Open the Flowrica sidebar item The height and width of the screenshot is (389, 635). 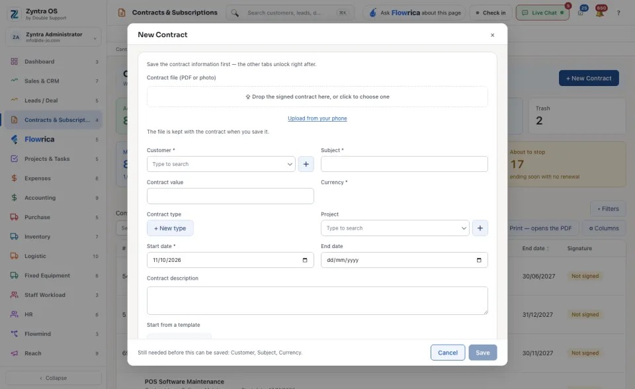pos(54,140)
